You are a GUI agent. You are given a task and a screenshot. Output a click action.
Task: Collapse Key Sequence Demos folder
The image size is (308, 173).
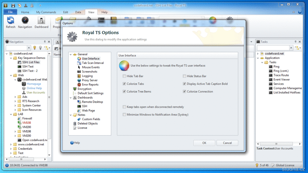(x=11, y=58)
